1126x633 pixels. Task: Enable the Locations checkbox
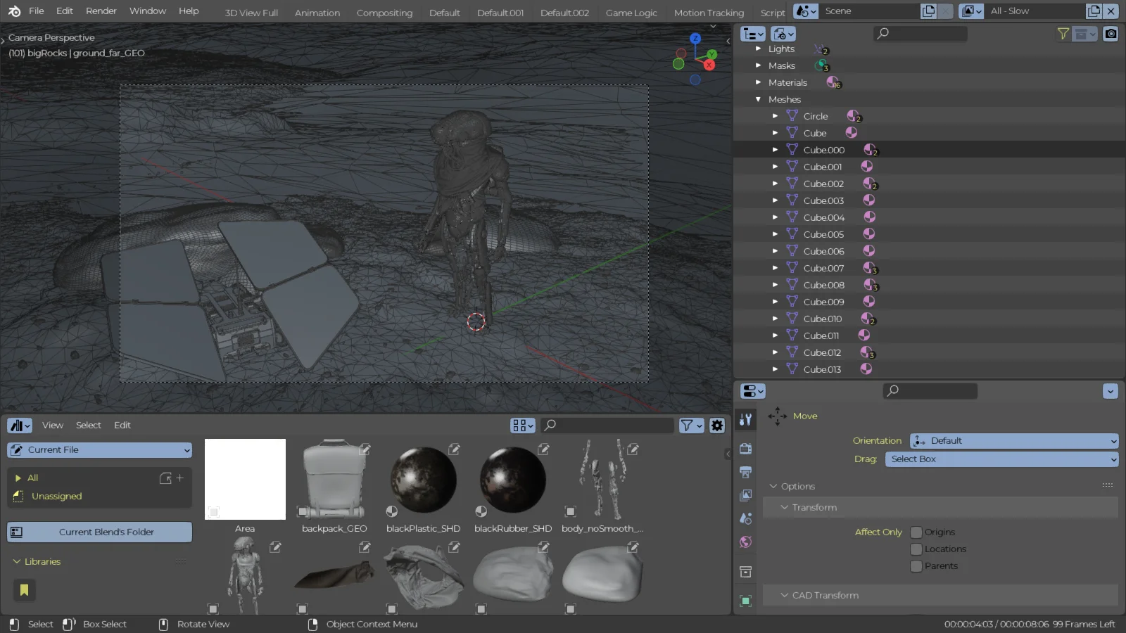click(x=916, y=549)
